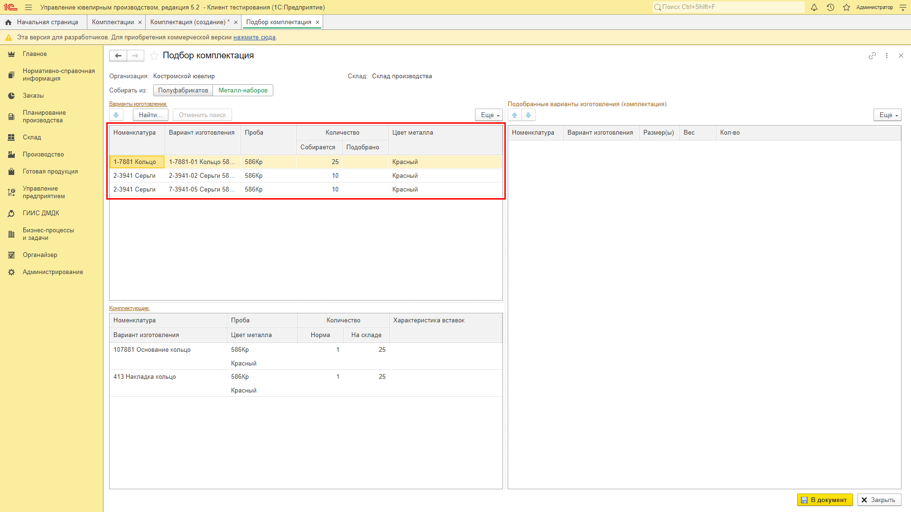This screenshot has height=512, width=911.
Task: Switch to Комплектация (создание) tab
Action: point(190,22)
